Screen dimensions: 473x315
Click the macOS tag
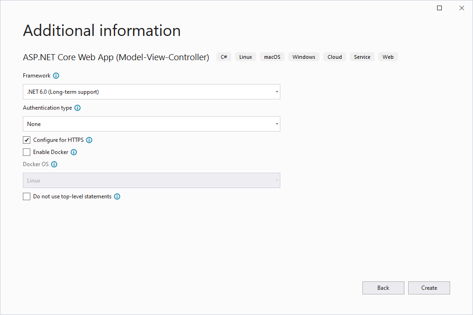click(x=272, y=57)
